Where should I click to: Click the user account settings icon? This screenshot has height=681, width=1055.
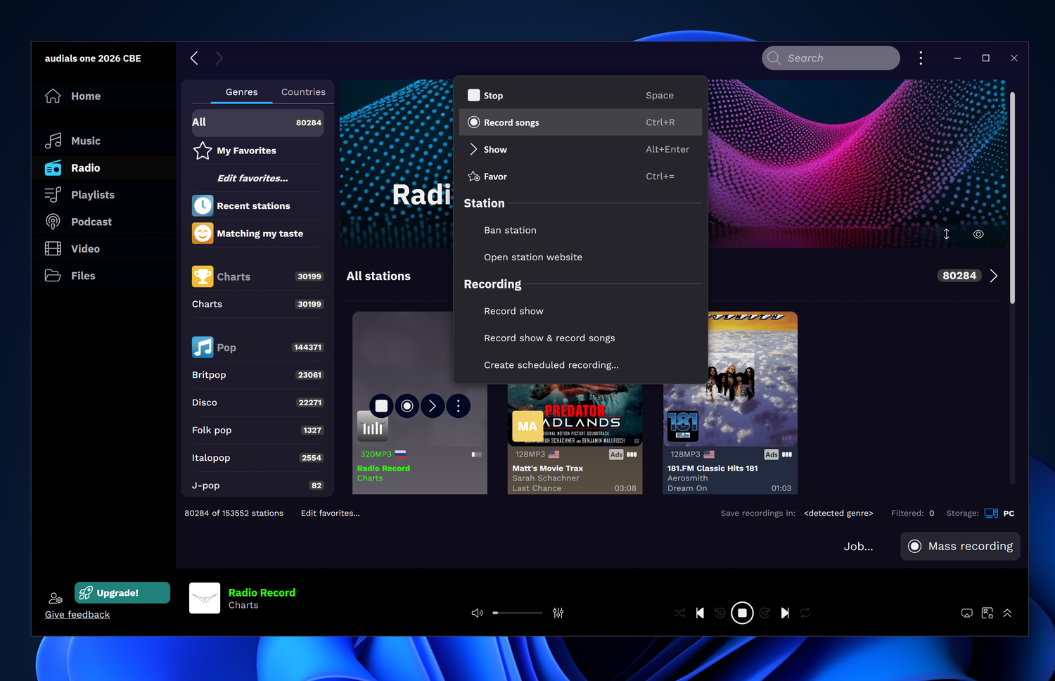click(56, 598)
